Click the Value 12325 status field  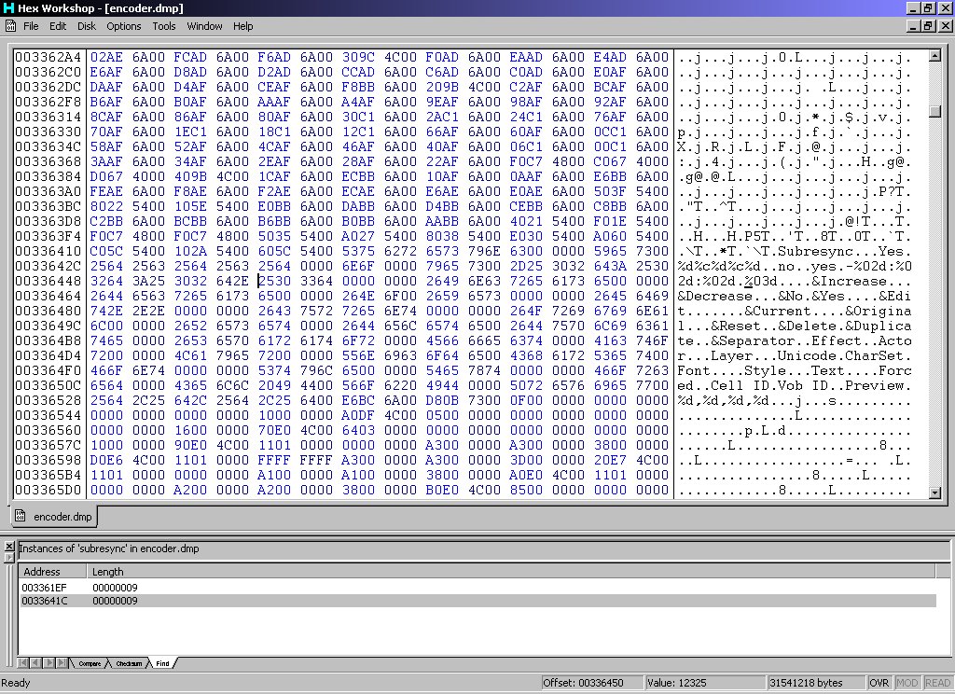click(705, 683)
